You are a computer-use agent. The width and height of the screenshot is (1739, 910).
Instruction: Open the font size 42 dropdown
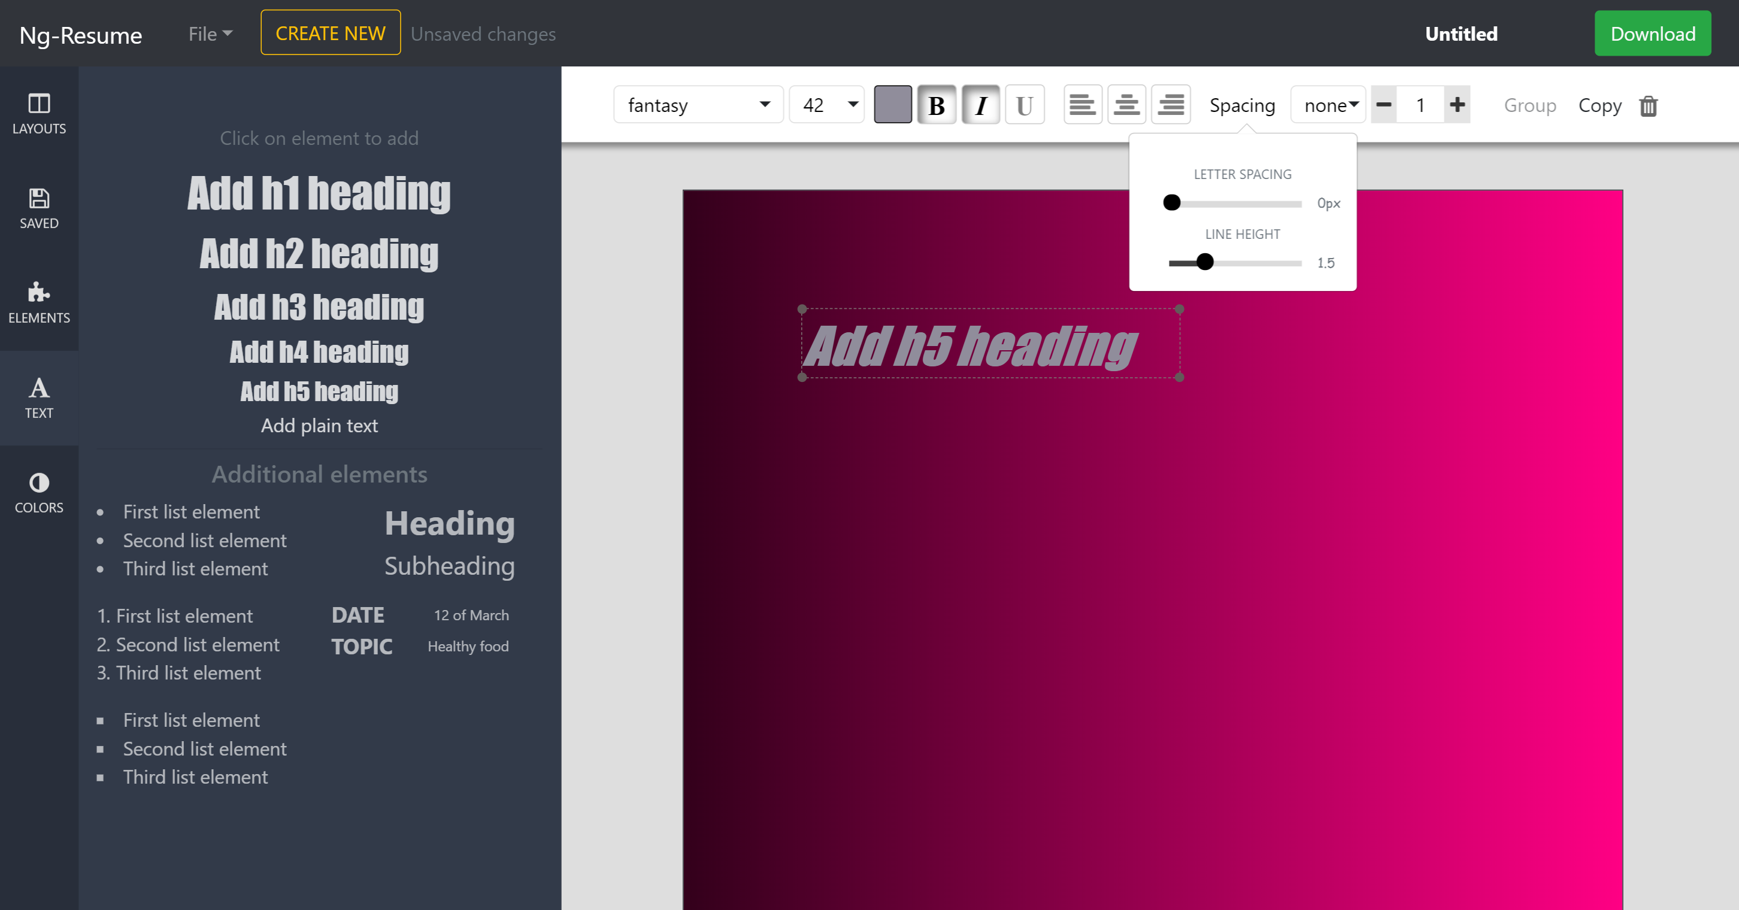pos(828,105)
